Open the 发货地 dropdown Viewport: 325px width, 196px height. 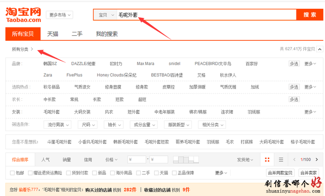pos(245,160)
